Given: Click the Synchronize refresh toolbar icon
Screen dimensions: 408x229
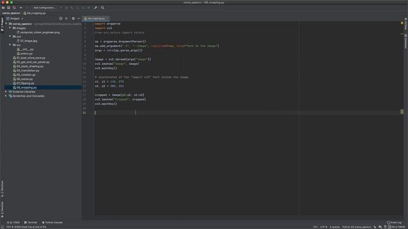Looking at the screenshot, I should pos(14,8).
